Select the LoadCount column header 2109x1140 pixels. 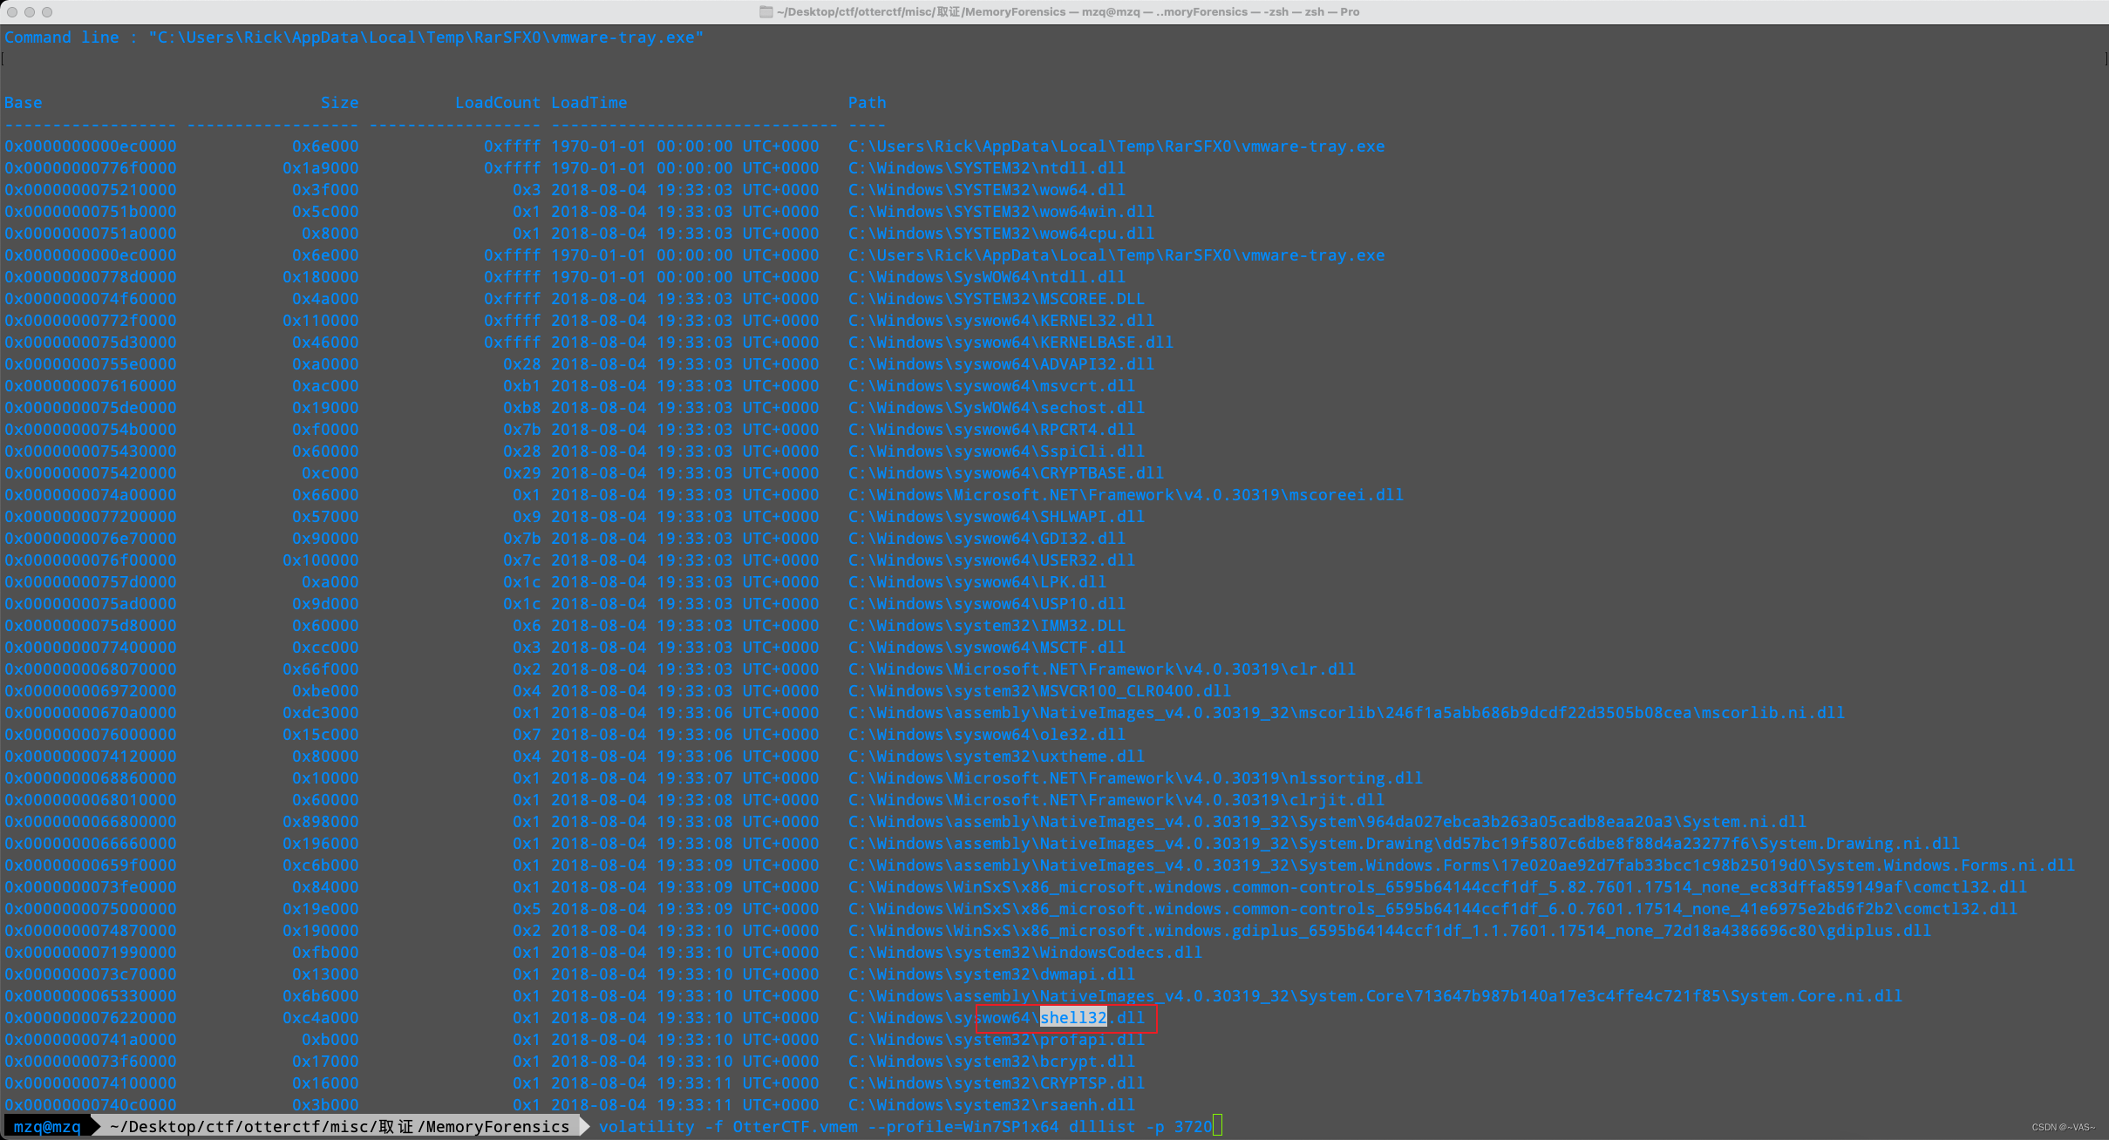tap(497, 102)
